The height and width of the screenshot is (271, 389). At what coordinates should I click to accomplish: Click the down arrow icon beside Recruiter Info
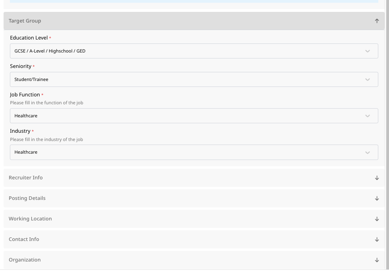tap(377, 178)
